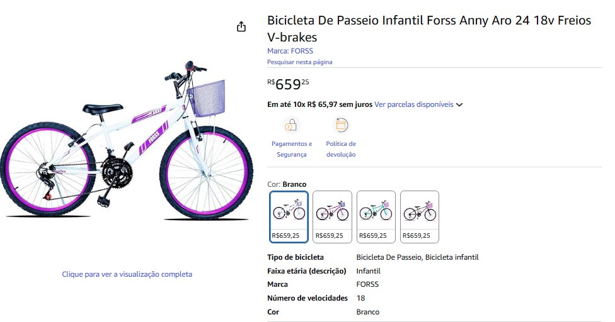The height and width of the screenshot is (322, 615).
Task: Click the Pagamentos e Segurança padlock icon
Action: [291, 125]
